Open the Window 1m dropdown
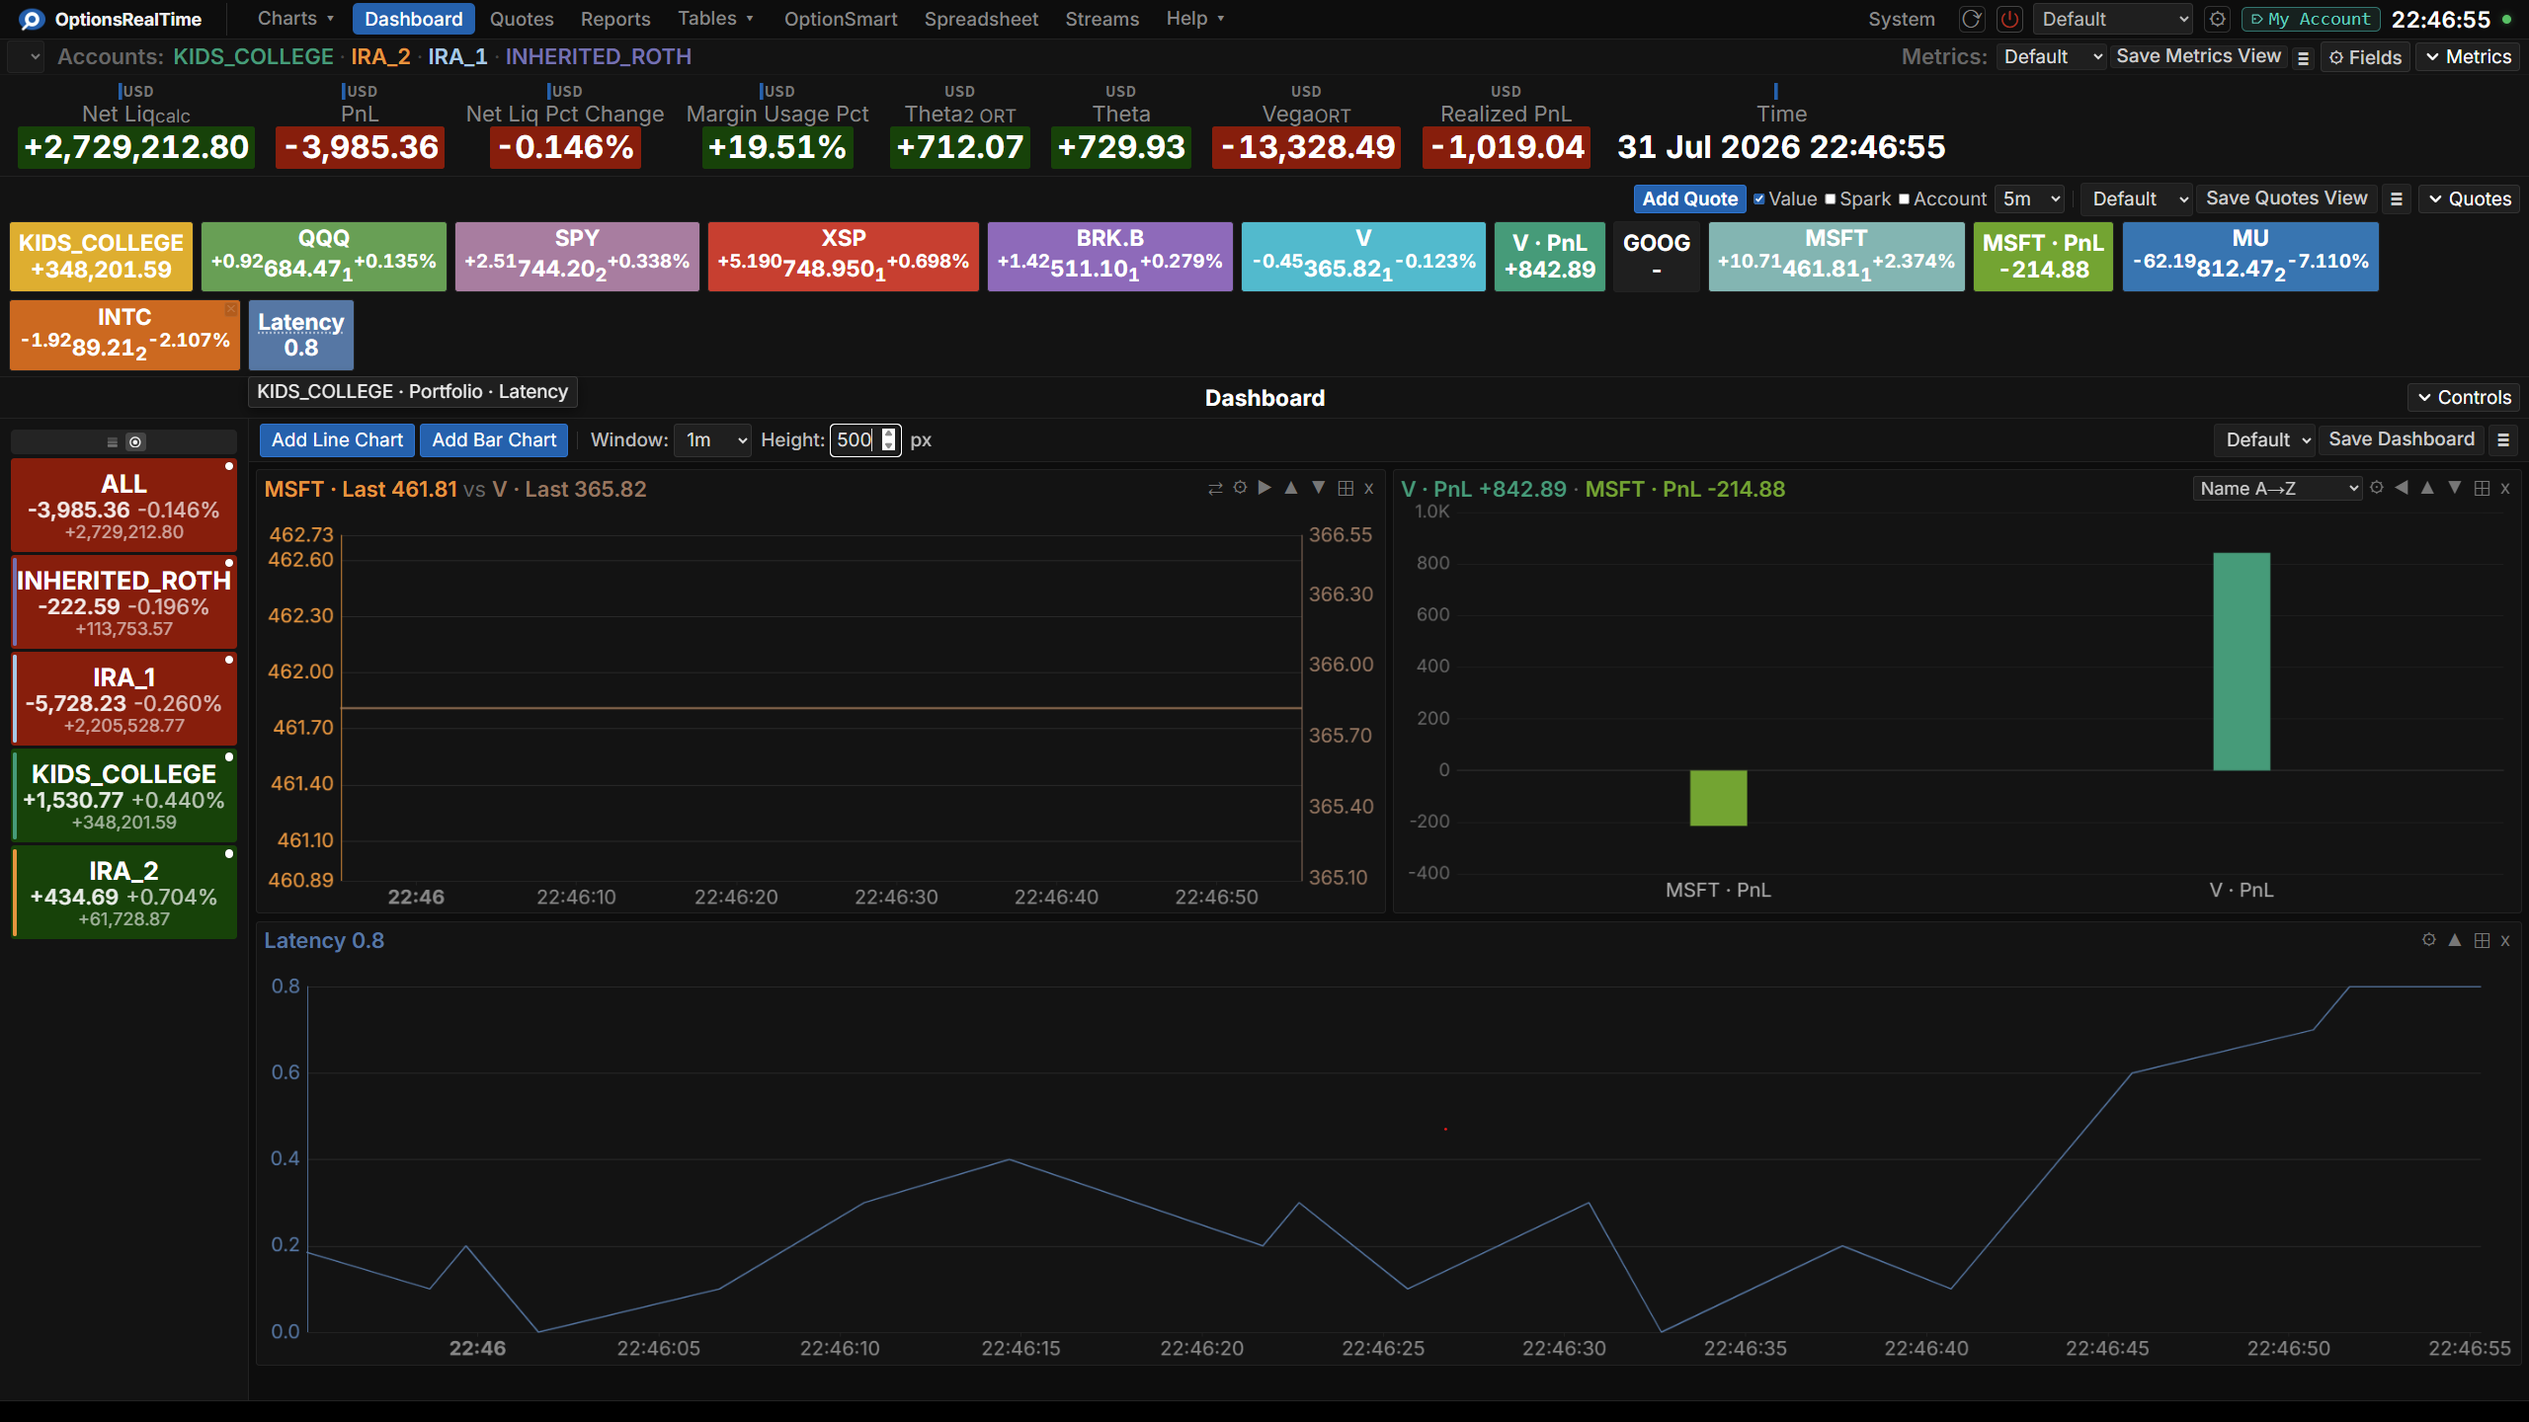Viewport: 2529px width, 1422px height. [713, 440]
